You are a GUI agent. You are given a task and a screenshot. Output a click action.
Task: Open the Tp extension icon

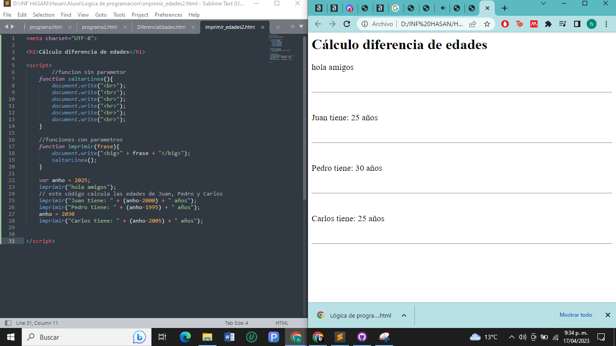click(519, 24)
